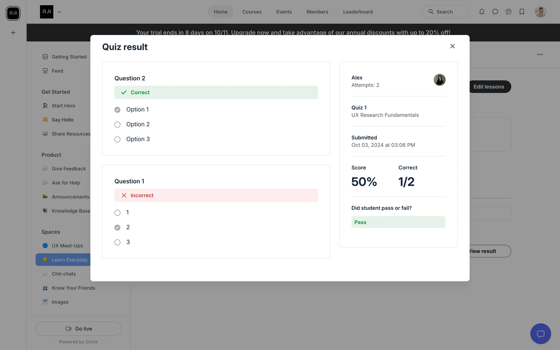This screenshot has height=350, width=560.
Task: Select answer 1 radio in Question 1
Action: 117,213
